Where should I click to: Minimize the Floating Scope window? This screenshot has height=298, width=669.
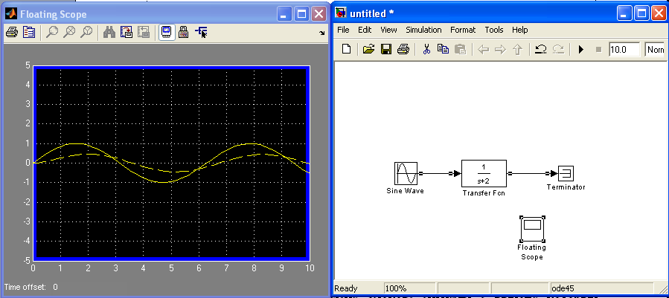tap(284, 14)
